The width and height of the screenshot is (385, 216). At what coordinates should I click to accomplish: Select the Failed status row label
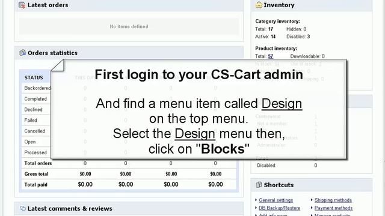pos(31,120)
